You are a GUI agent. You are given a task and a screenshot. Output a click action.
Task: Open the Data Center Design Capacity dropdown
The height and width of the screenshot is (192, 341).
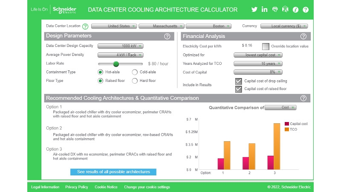click(x=121, y=46)
